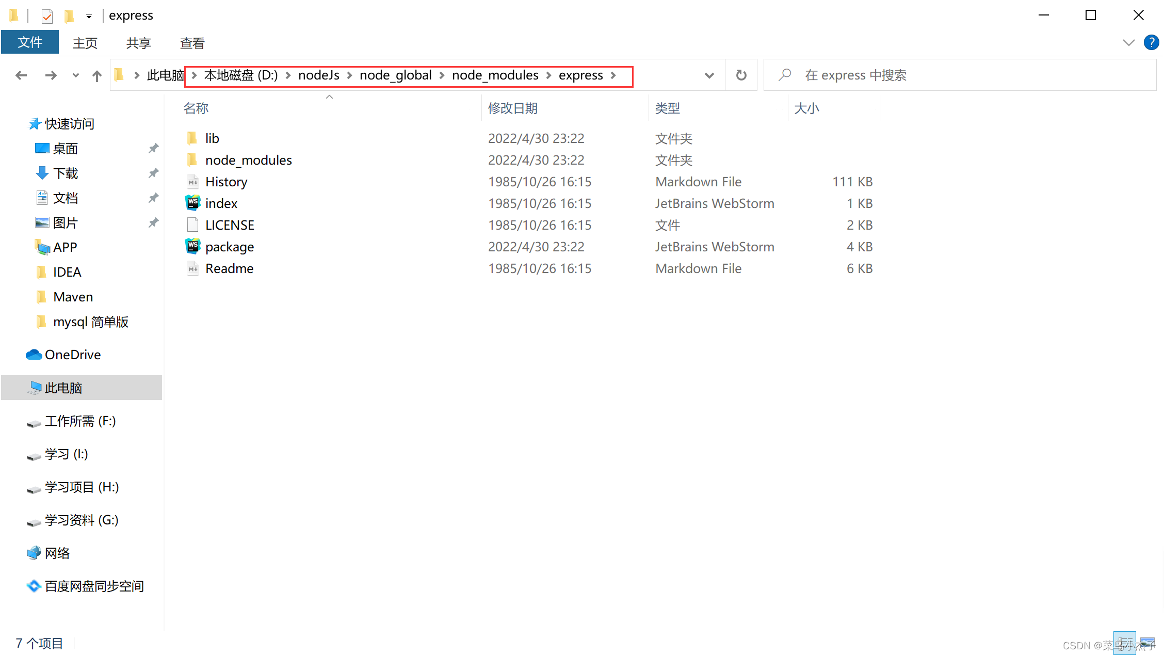This screenshot has width=1164, height=656.
Task: Open the package JetBrains WebStorm file
Action: 229,246
